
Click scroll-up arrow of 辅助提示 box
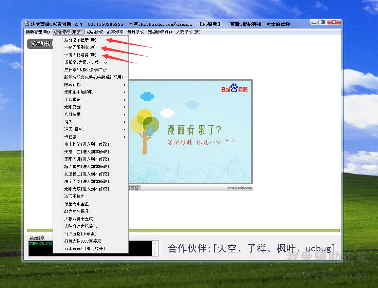tap(155, 244)
